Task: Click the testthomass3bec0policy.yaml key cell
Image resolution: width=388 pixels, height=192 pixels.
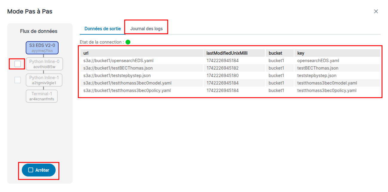Action: pyautogui.click(x=327, y=90)
